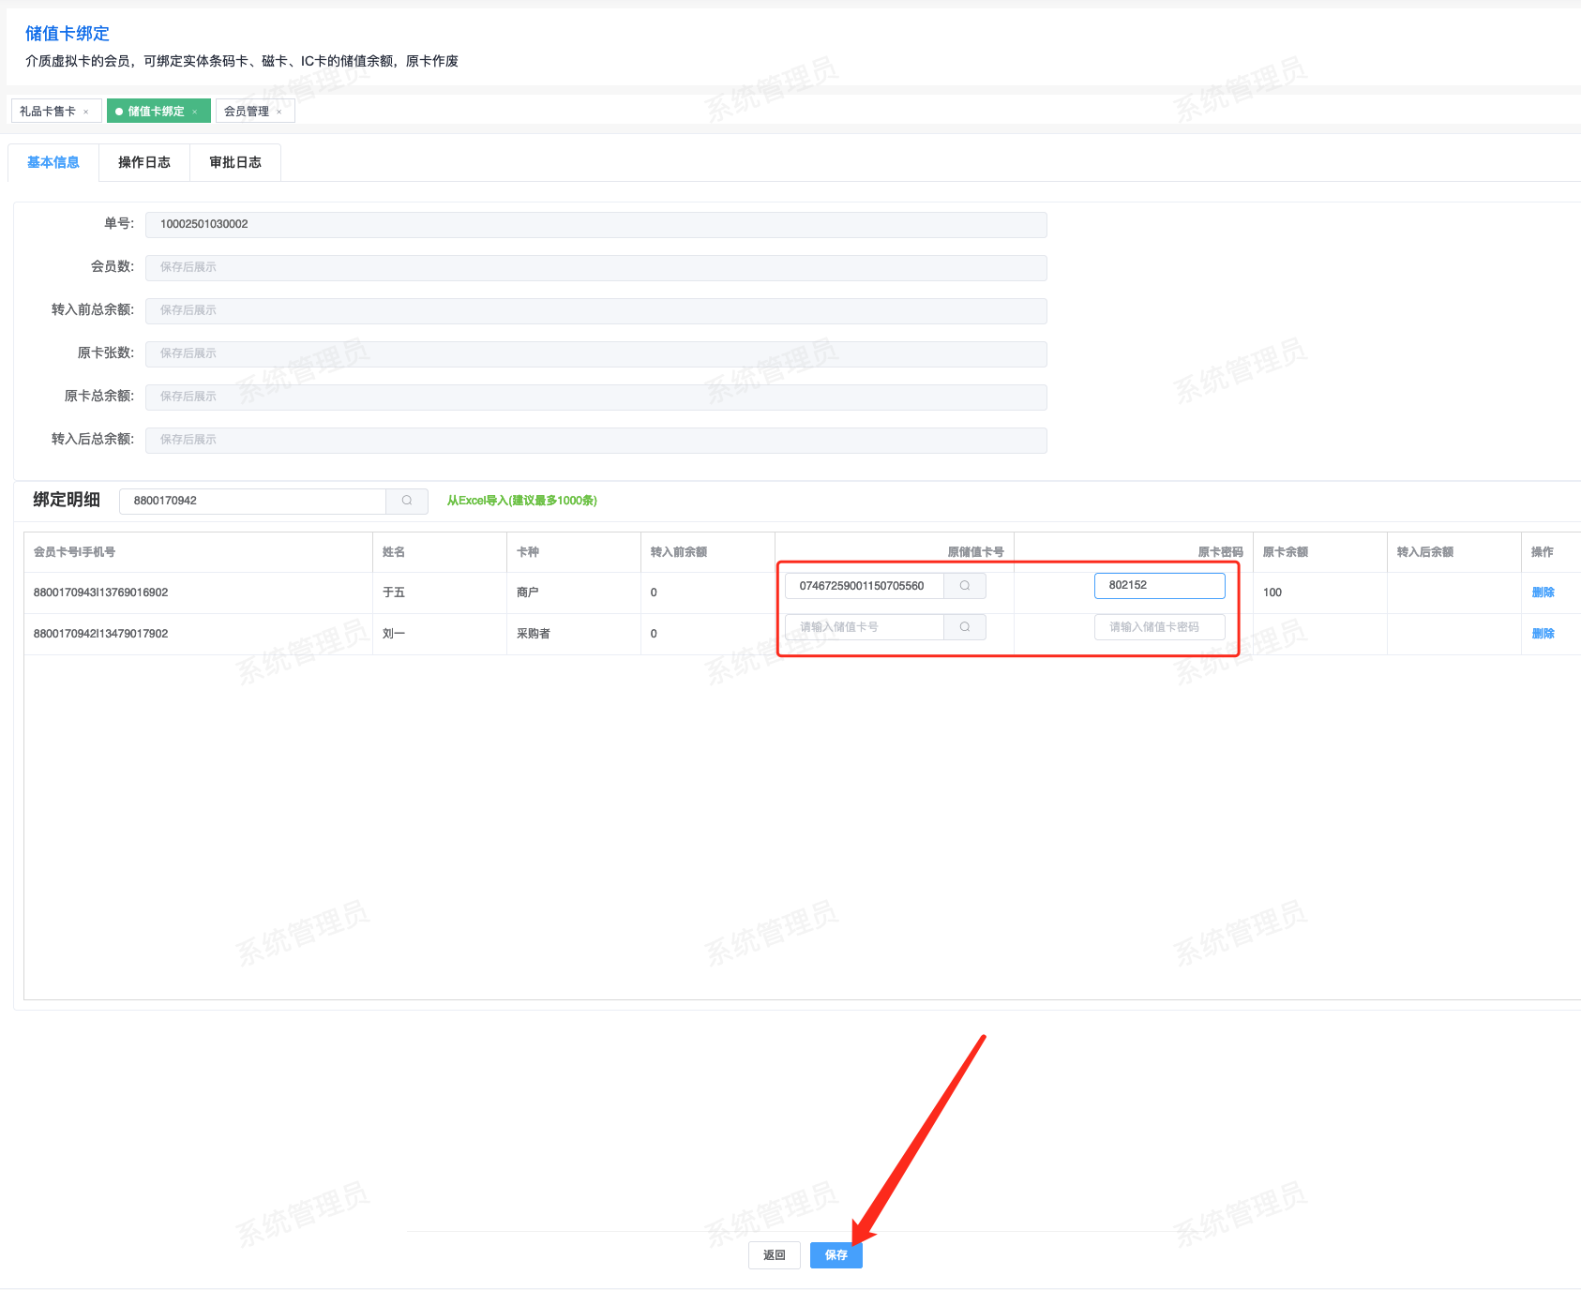The image size is (1581, 1290).
Task: Click the 原卡余额 value 100
Action: coord(1272,592)
